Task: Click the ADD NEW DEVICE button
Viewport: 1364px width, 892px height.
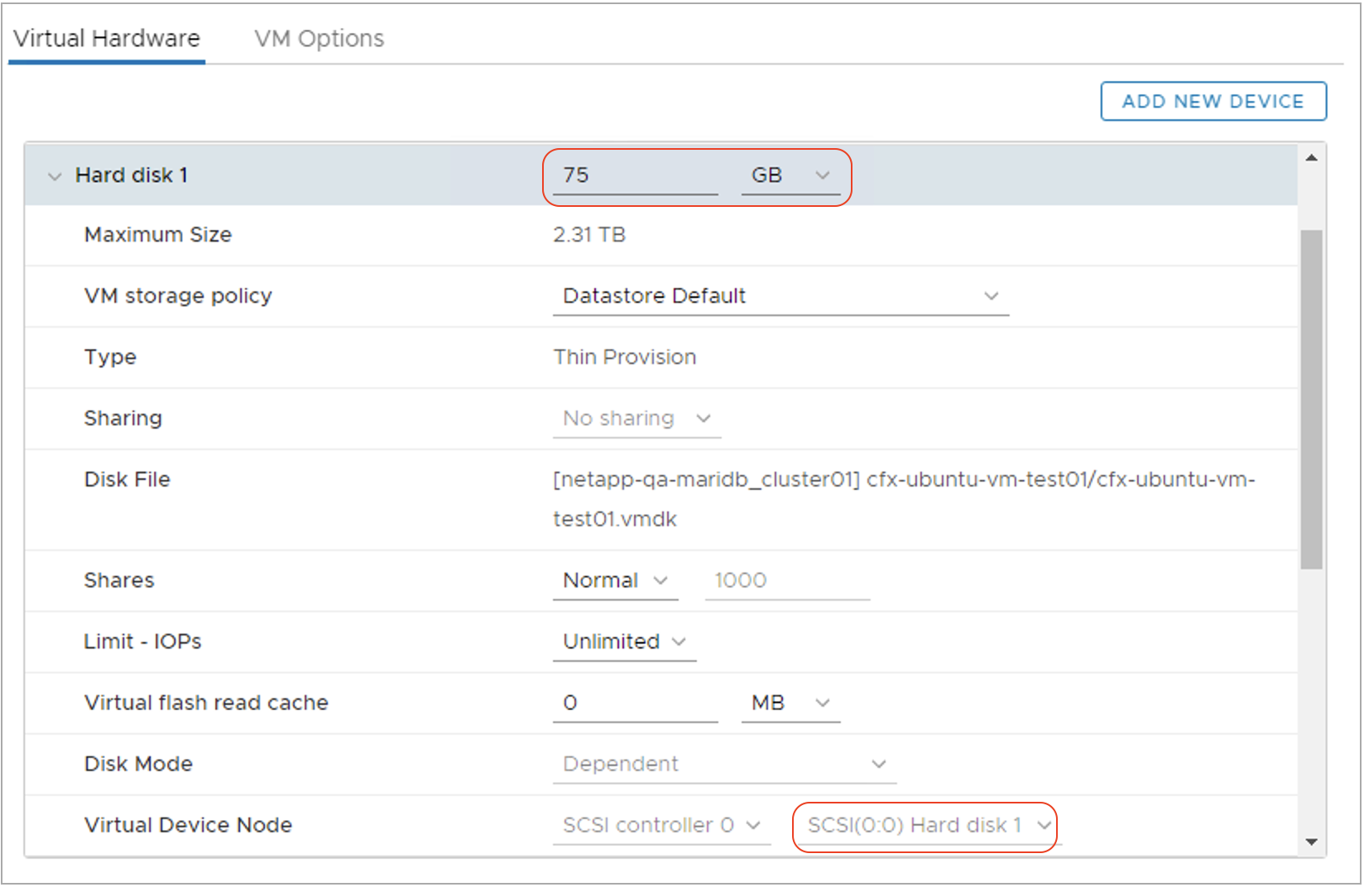Action: tap(1213, 101)
